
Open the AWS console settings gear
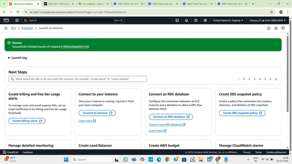pos(205,20)
